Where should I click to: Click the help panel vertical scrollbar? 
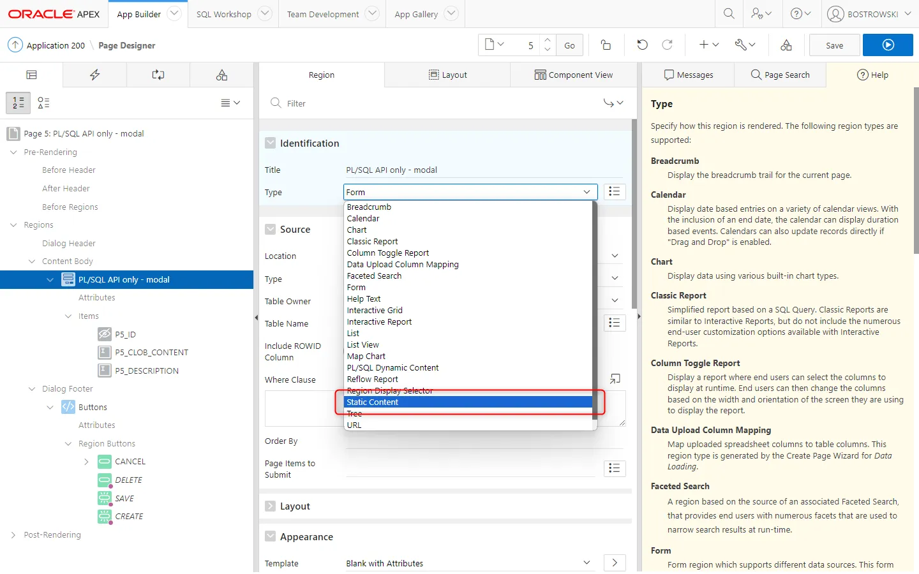pyautogui.click(x=916, y=170)
